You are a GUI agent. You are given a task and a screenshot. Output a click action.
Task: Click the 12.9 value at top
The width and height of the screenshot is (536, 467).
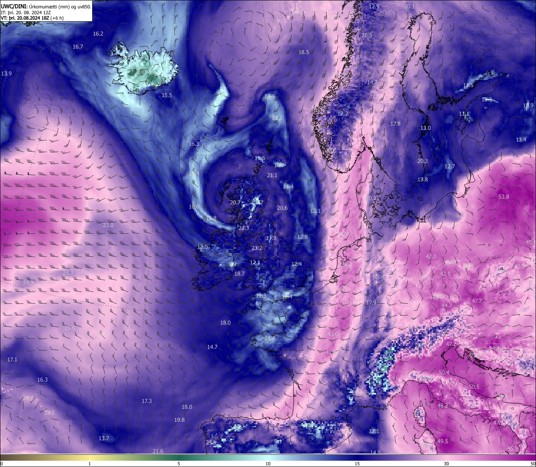(x=374, y=6)
